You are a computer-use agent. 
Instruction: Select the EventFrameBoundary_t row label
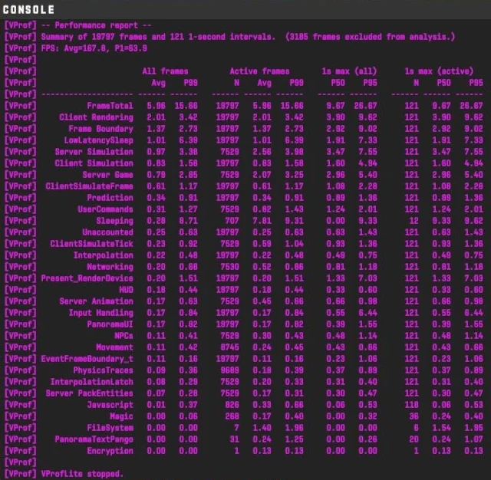[x=87, y=359]
